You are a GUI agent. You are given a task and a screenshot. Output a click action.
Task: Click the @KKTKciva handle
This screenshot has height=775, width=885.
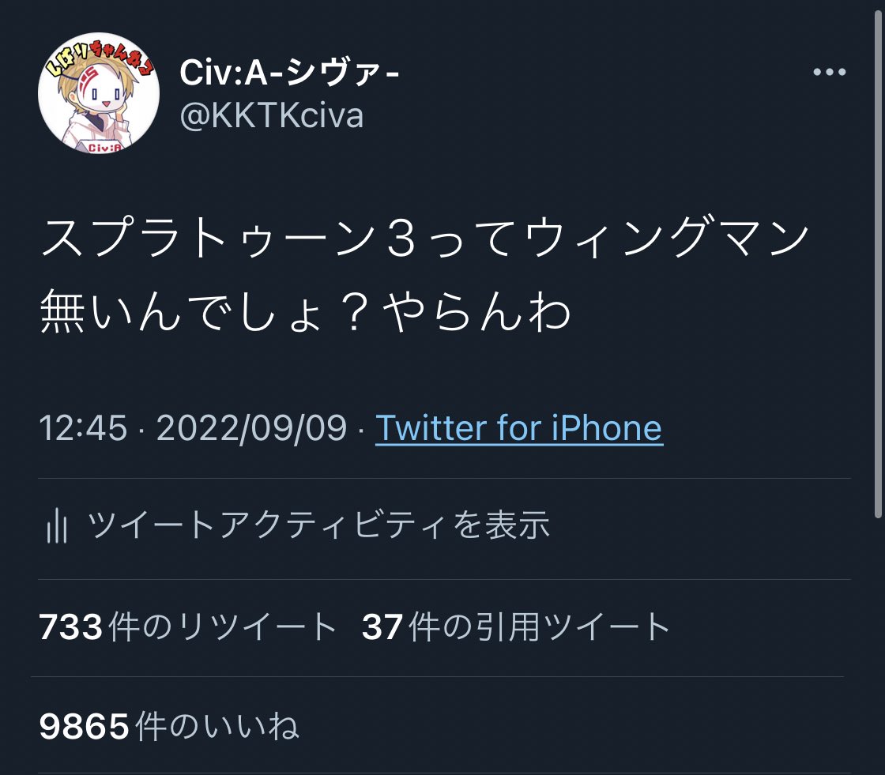pos(272,115)
